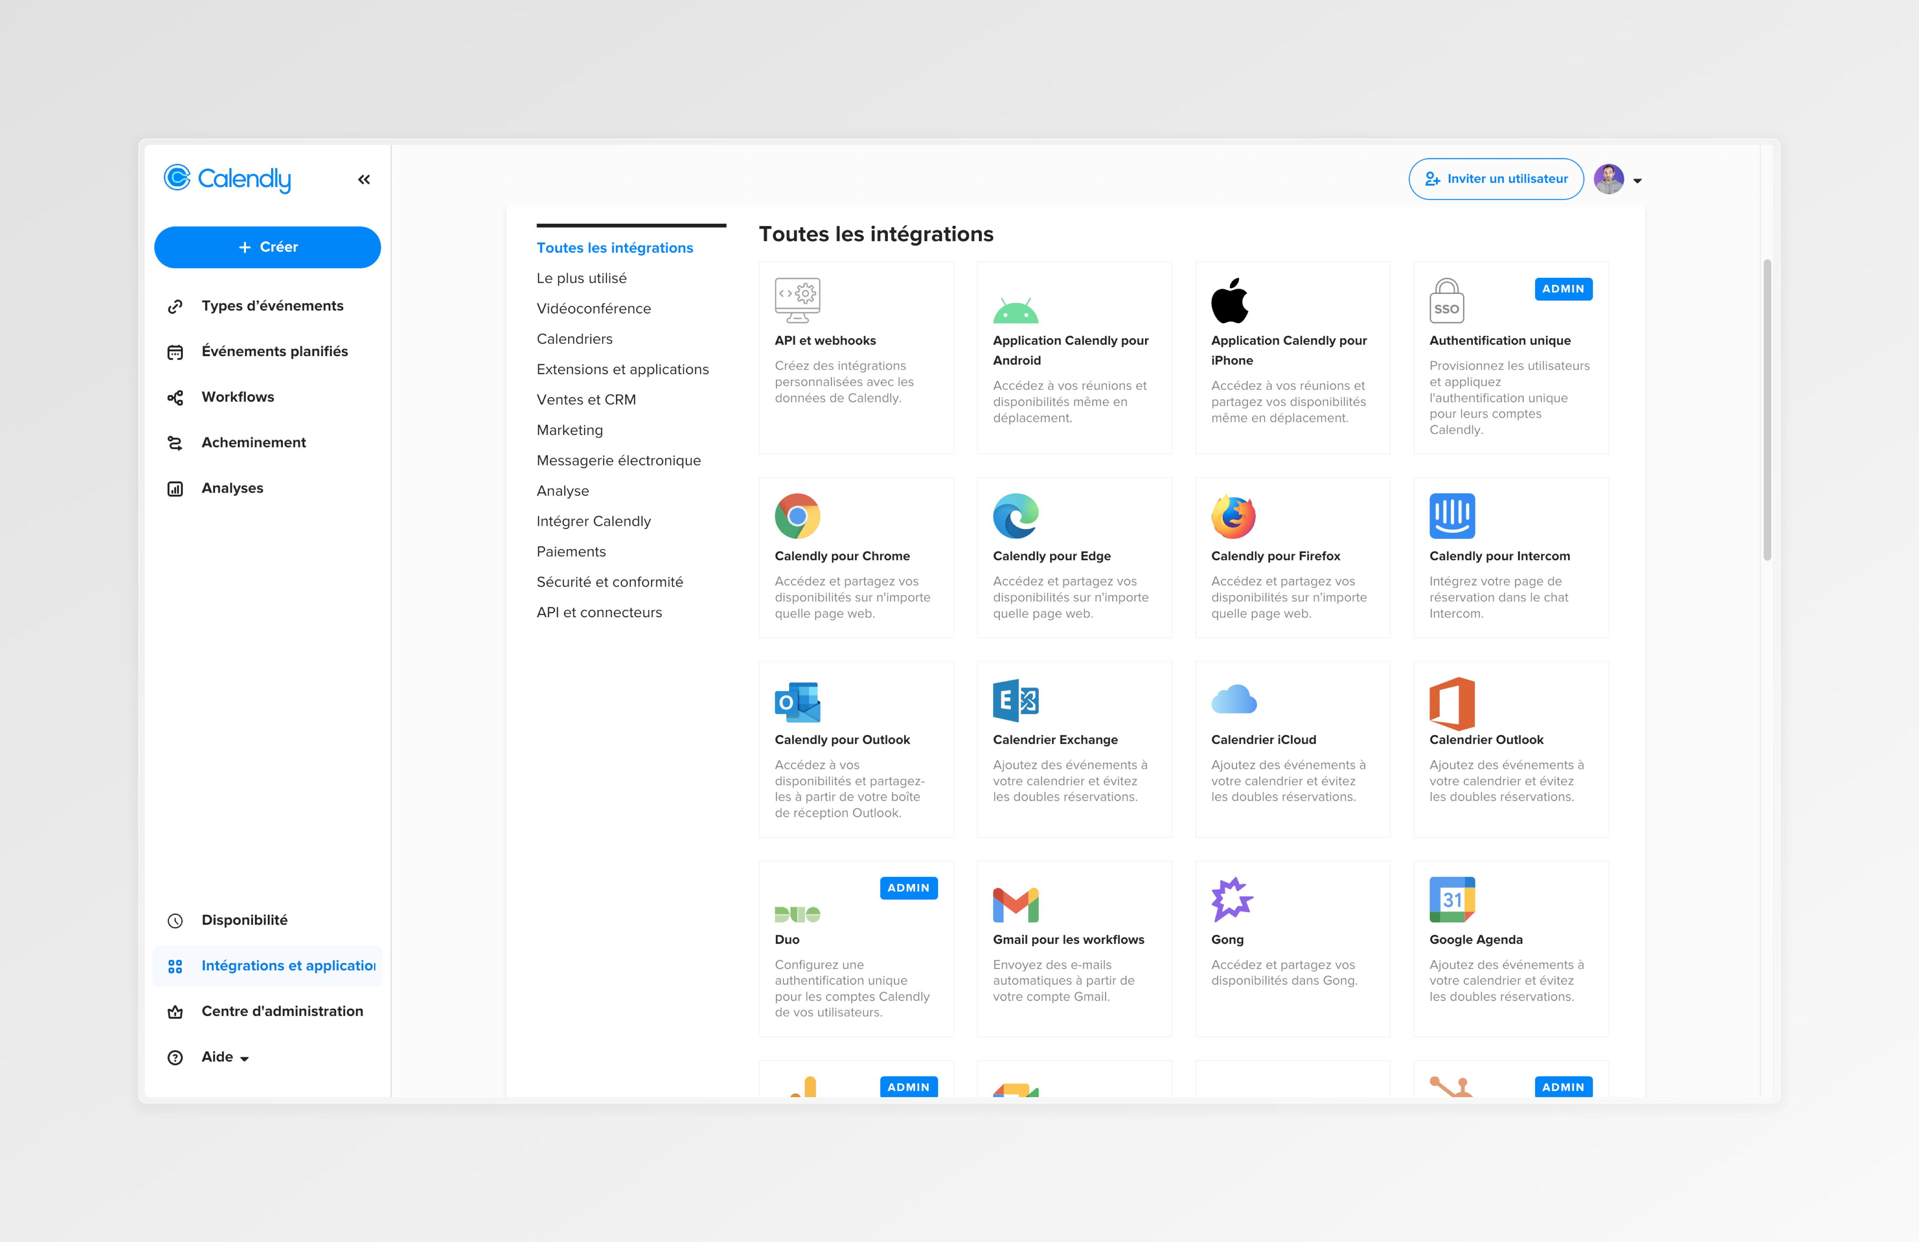Open Centre d'administration label
The image size is (1919, 1242).
click(x=282, y=1011)
